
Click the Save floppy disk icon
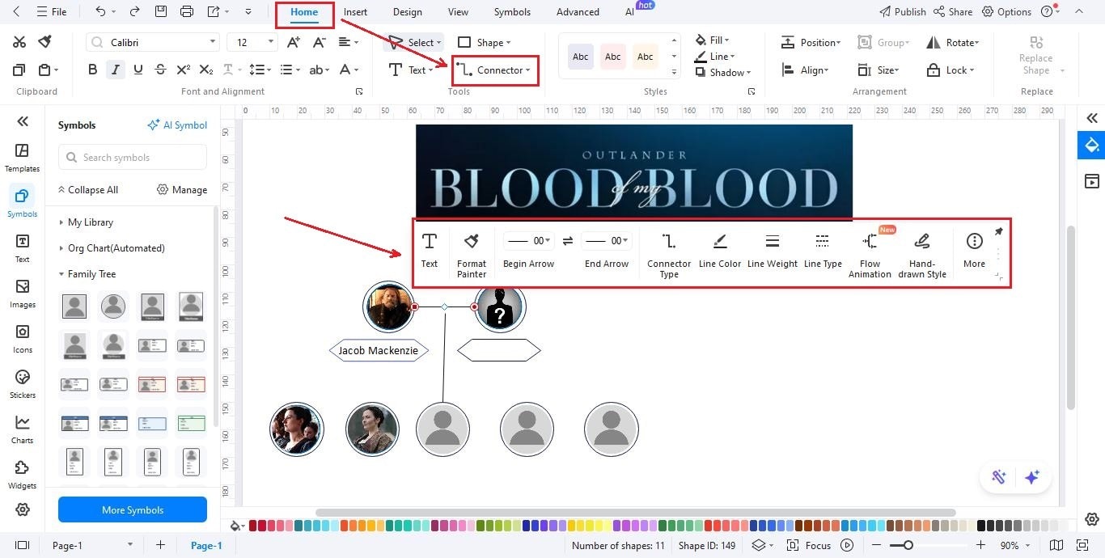pyautogui.click(x=161, y=11)
